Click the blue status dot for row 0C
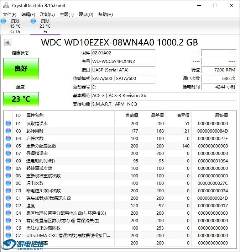Image resolution: width=240 pixels, height=252 pixels. 8,183
